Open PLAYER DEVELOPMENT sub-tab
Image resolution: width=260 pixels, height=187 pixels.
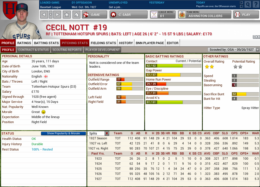click(x=103, y=50)
